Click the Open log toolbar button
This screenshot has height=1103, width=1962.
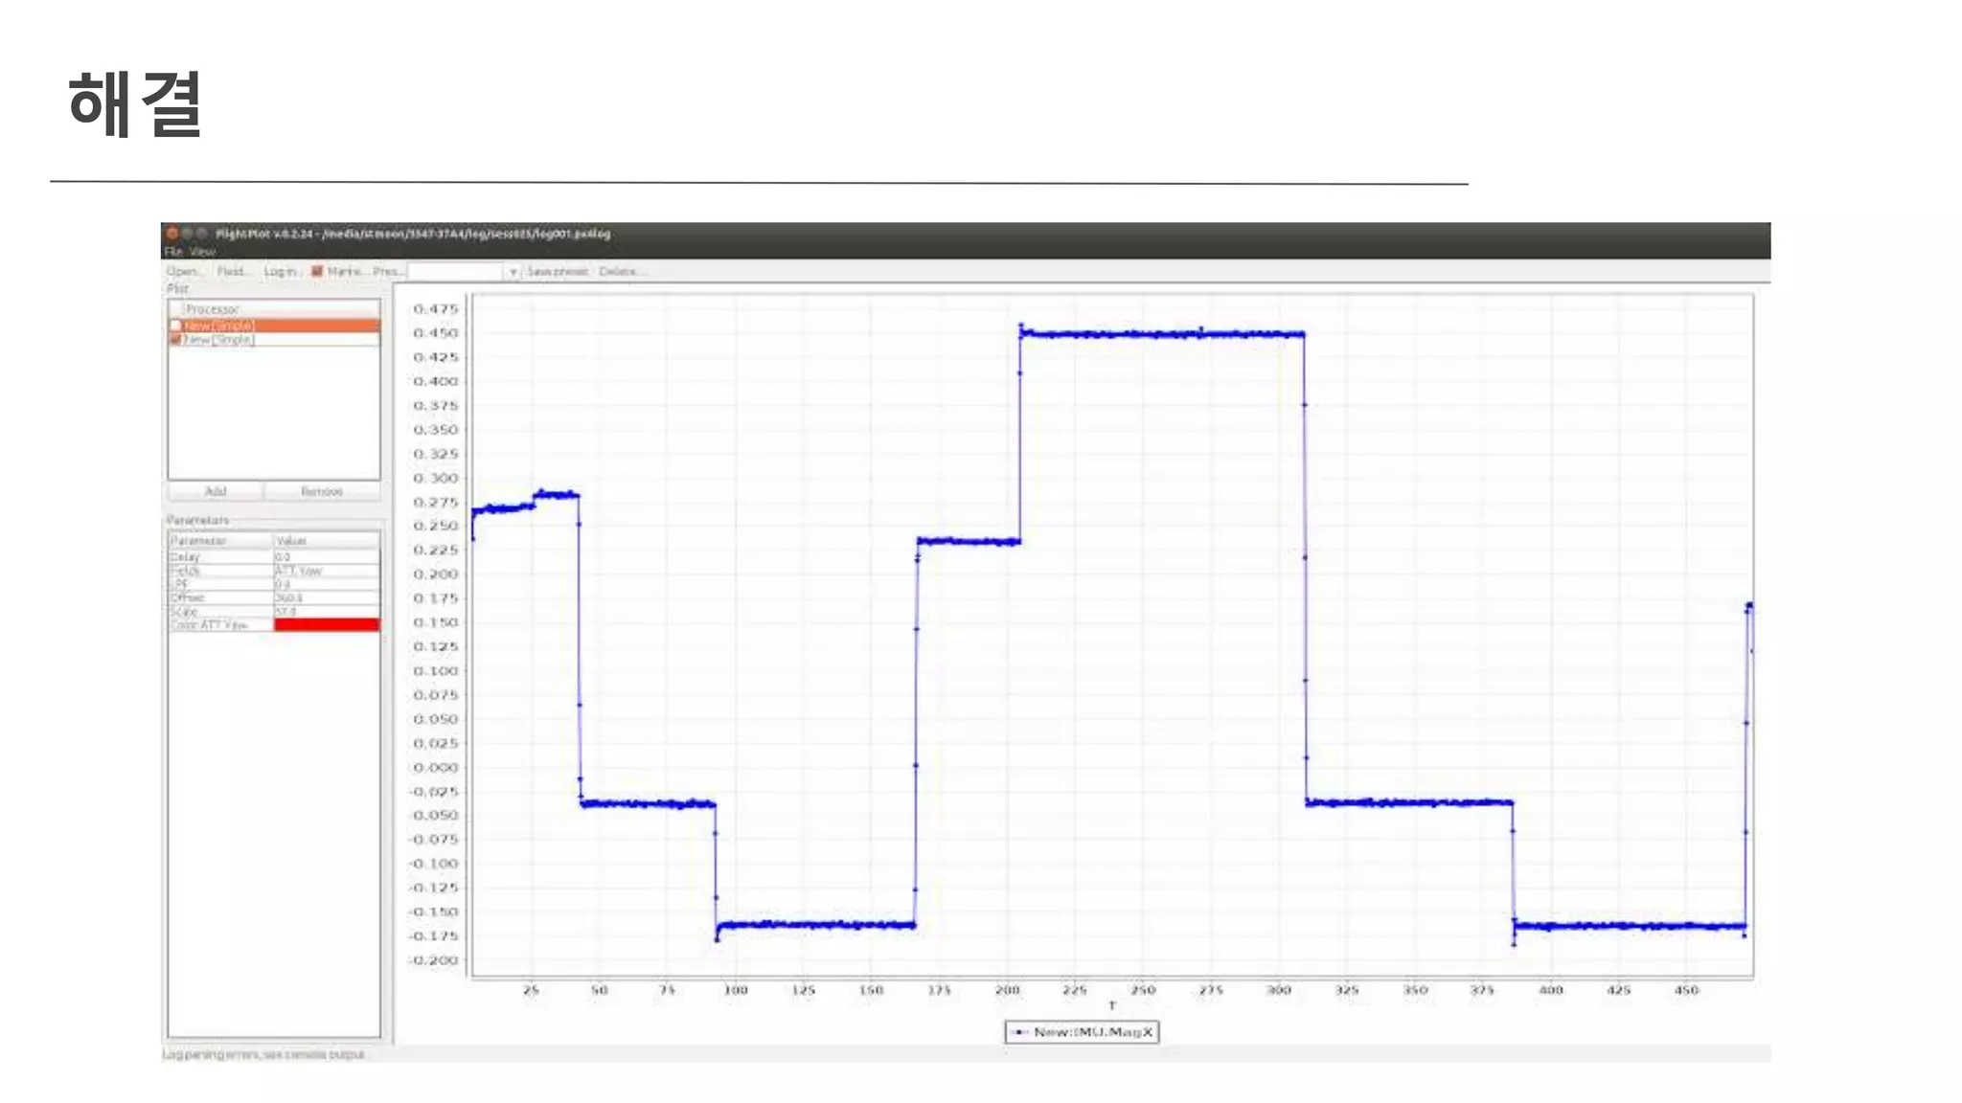pos(181,272)
